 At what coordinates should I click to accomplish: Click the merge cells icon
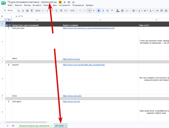pyautogui.click(x=127, y=10)
